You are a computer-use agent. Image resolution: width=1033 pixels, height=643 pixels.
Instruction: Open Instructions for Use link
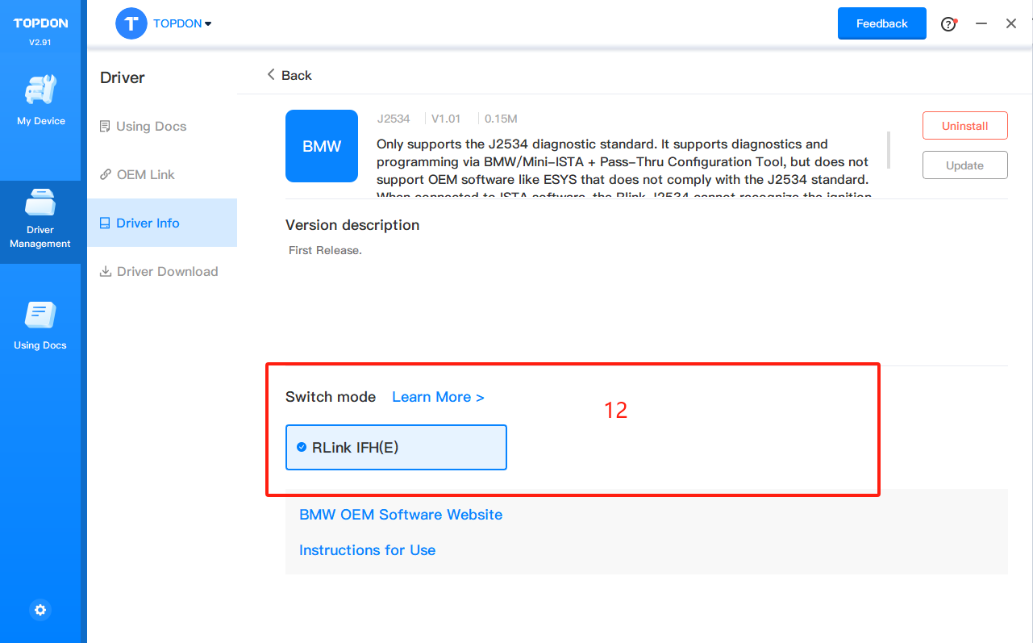pyautogui.click(x=367, y=550)
